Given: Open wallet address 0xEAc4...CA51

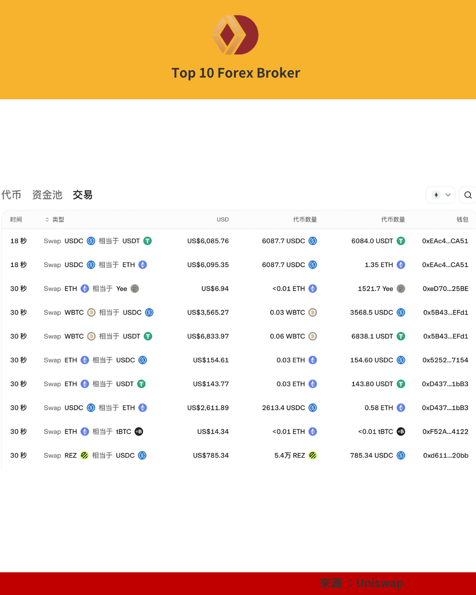Looking at the screenshot, I should [445, 241].
